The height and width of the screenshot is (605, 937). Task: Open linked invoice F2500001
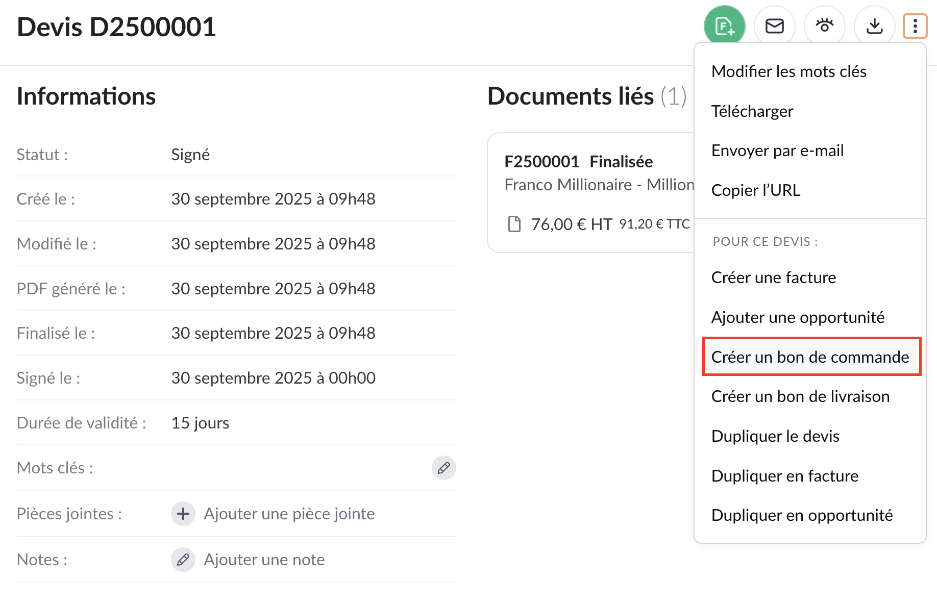click(x=542, y=162)
